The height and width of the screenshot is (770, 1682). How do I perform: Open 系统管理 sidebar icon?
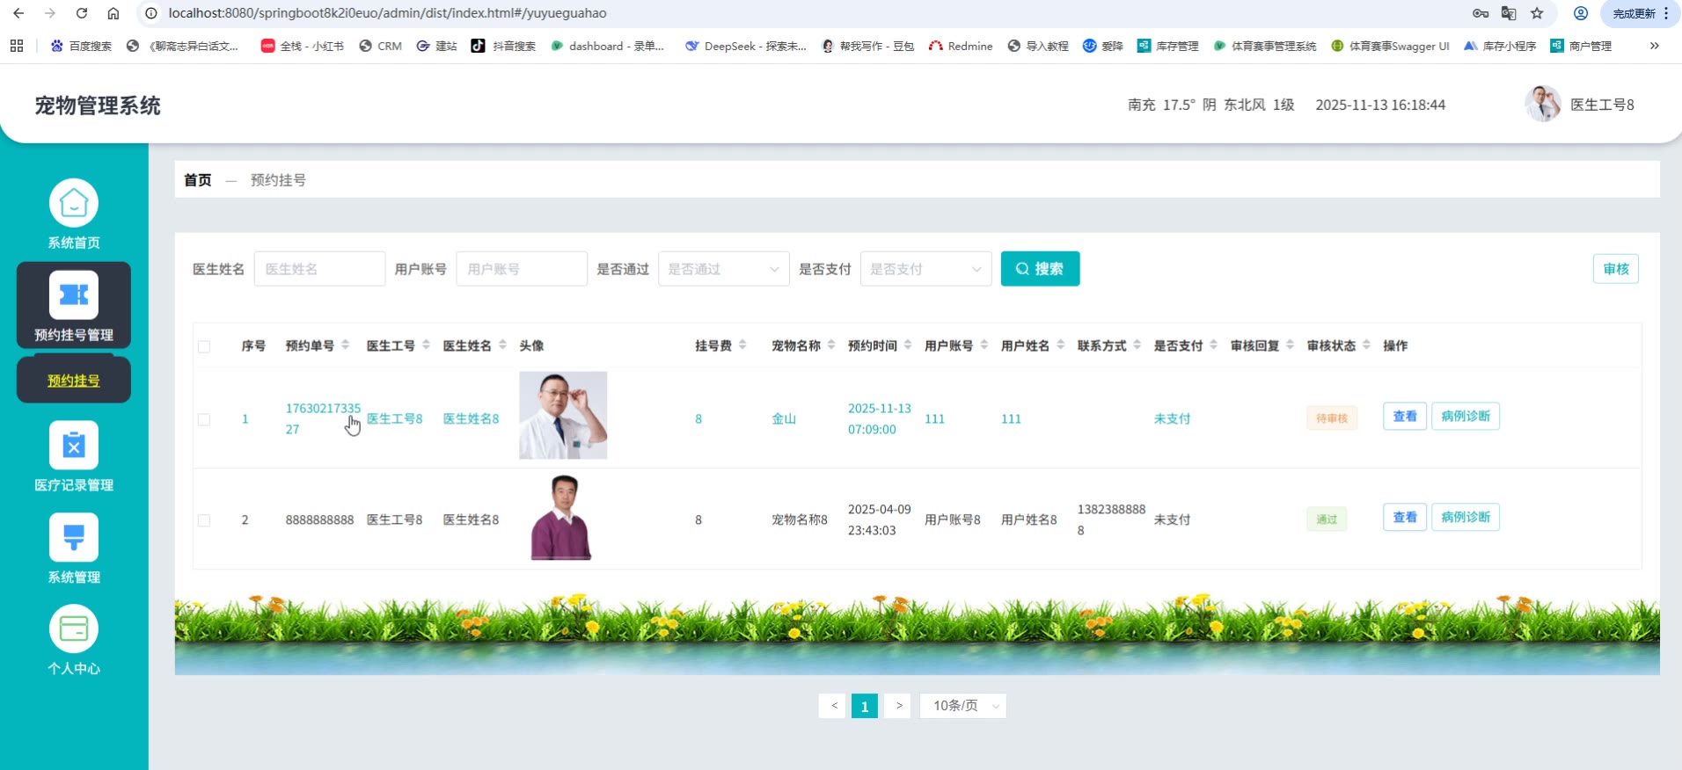[74, 537]
